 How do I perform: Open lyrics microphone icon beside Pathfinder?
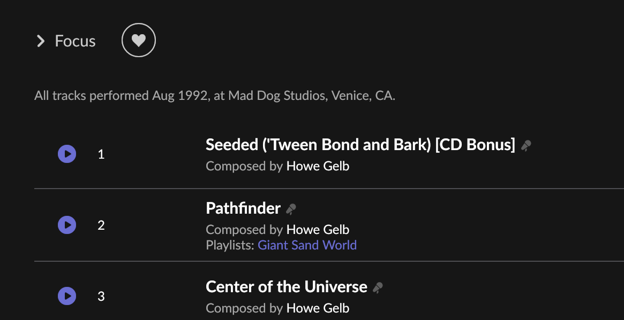click(x=291, y=209)
